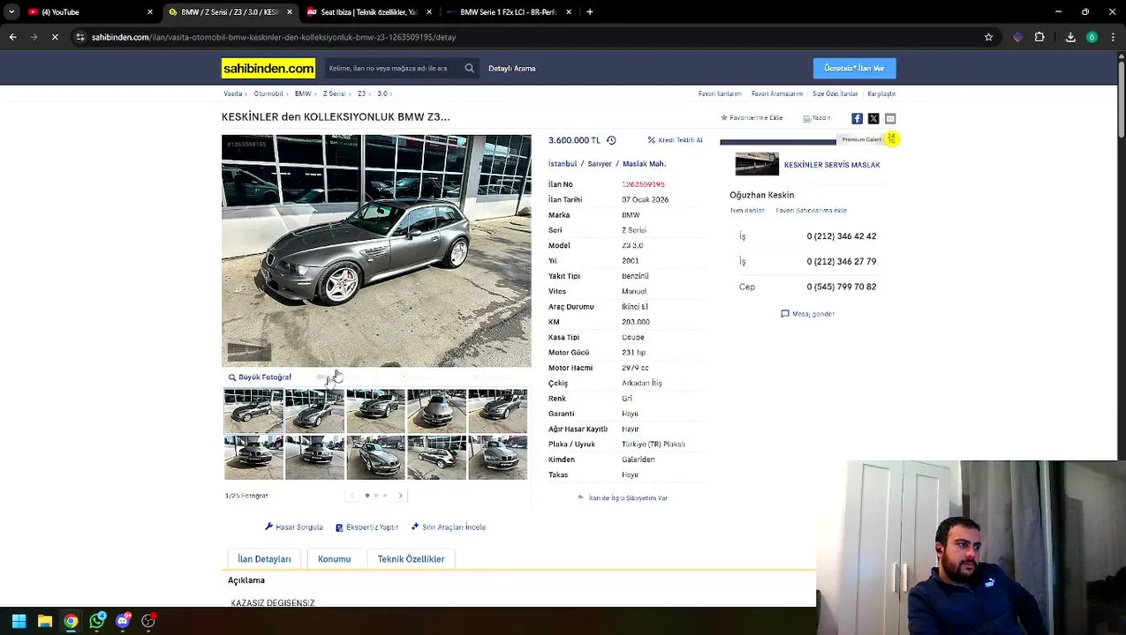Click the İstanbul location link

coord(563,164)
